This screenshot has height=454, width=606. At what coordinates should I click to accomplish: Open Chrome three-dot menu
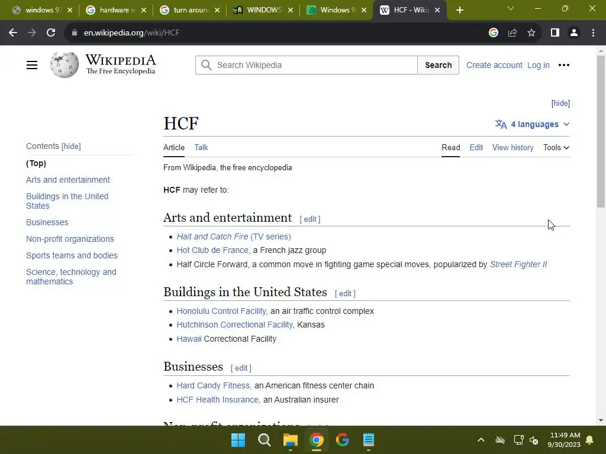(593, 33)
